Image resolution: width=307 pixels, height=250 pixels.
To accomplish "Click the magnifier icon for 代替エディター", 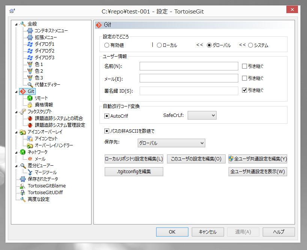I will (x=30, y=85).
